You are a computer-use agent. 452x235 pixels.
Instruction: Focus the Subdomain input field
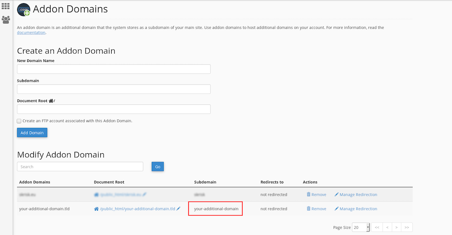click(x=113, y=89)
